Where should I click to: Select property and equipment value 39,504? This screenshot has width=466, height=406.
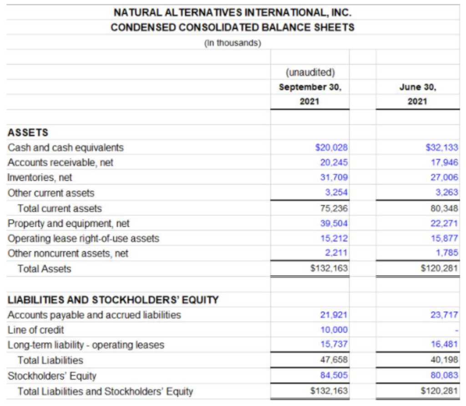(334, 223)
